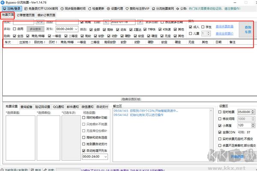Check 实时余票无座时,不提交 option
The image size is (257, 171).
pos(220,139)
